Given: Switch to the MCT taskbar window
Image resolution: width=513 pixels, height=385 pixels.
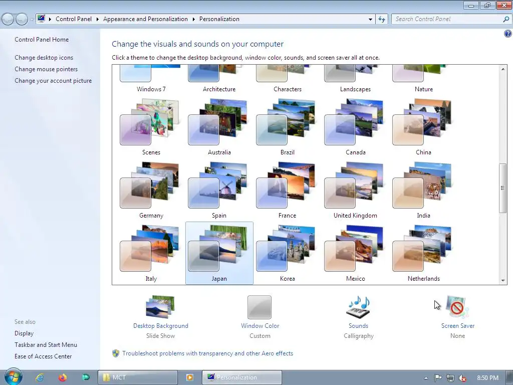Looking at the screenshot, I should [x=138, y=377].
